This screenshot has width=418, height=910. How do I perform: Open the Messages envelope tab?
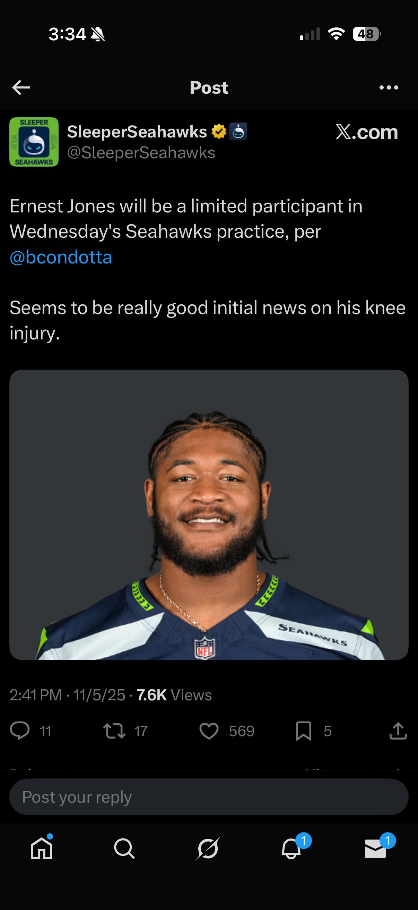pyautogui.click(x=375, y=848)
